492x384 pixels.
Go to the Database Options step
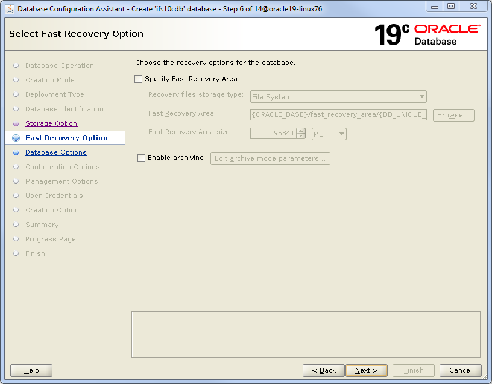[56, 152]
